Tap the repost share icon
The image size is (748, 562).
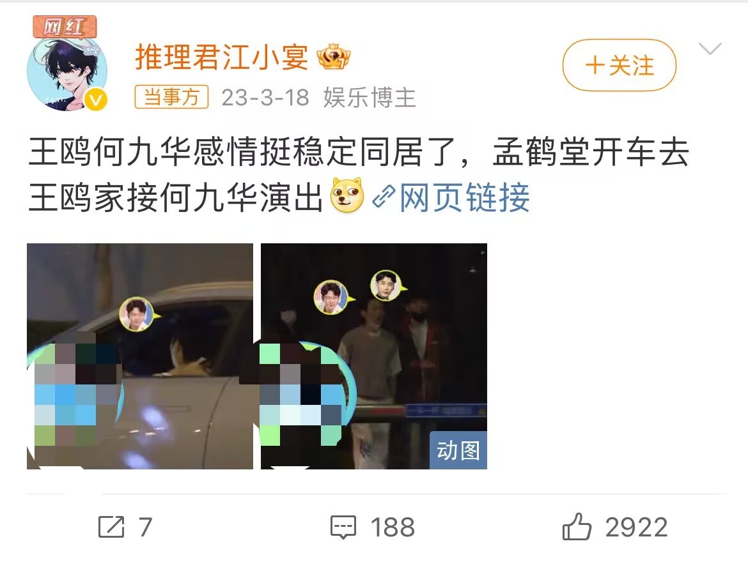pyautogui.click(x=111, y=527)
